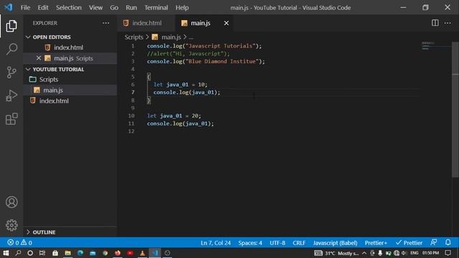Click the errors and warnings status indicator
Viewport: 459px width, 258px height.
pos(19,242)
